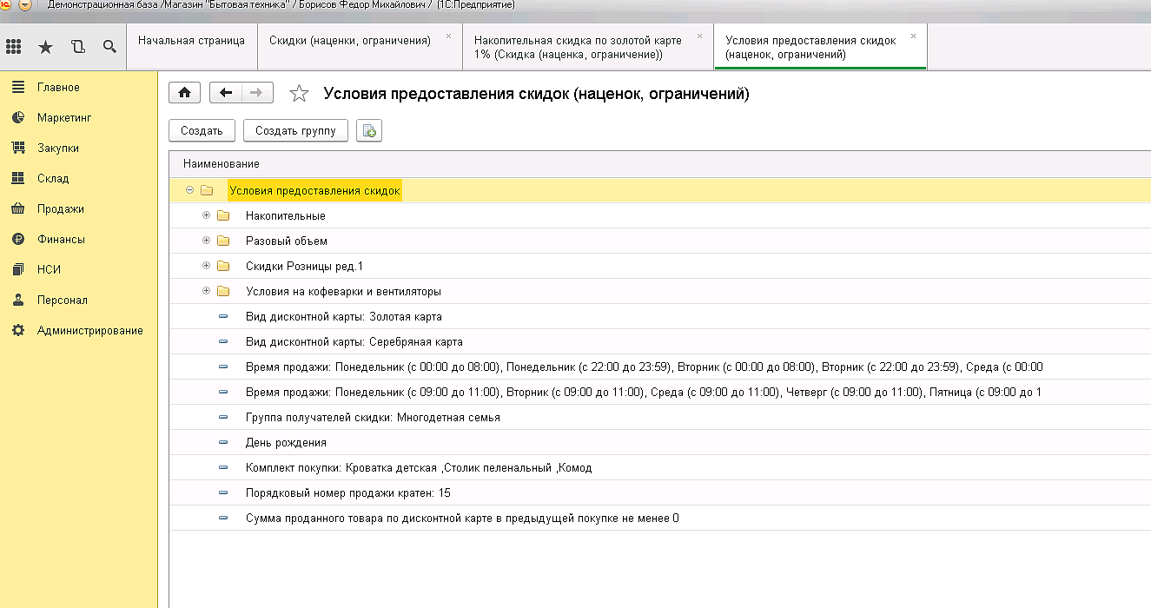Close the Накопительная скидка по золотой карте tab
Image resolution: width=1151 pixels, height=608 pixels.
(699, 36)
